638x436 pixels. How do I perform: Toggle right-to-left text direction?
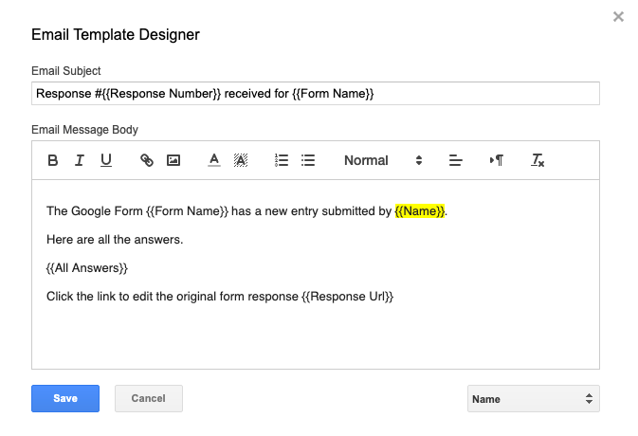coord(497,160)
